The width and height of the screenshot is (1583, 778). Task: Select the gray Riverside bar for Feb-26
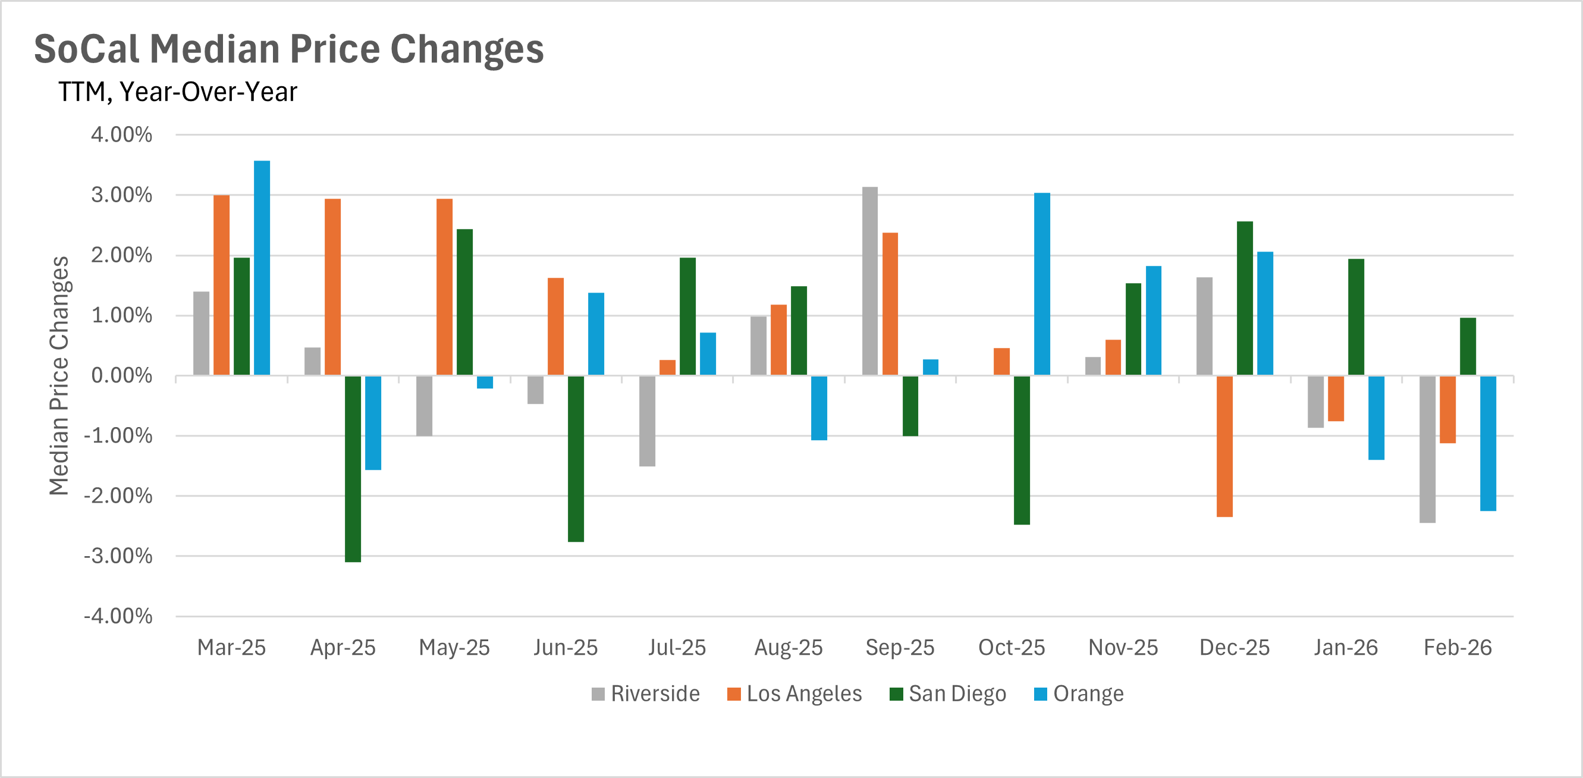point(1427,449)
